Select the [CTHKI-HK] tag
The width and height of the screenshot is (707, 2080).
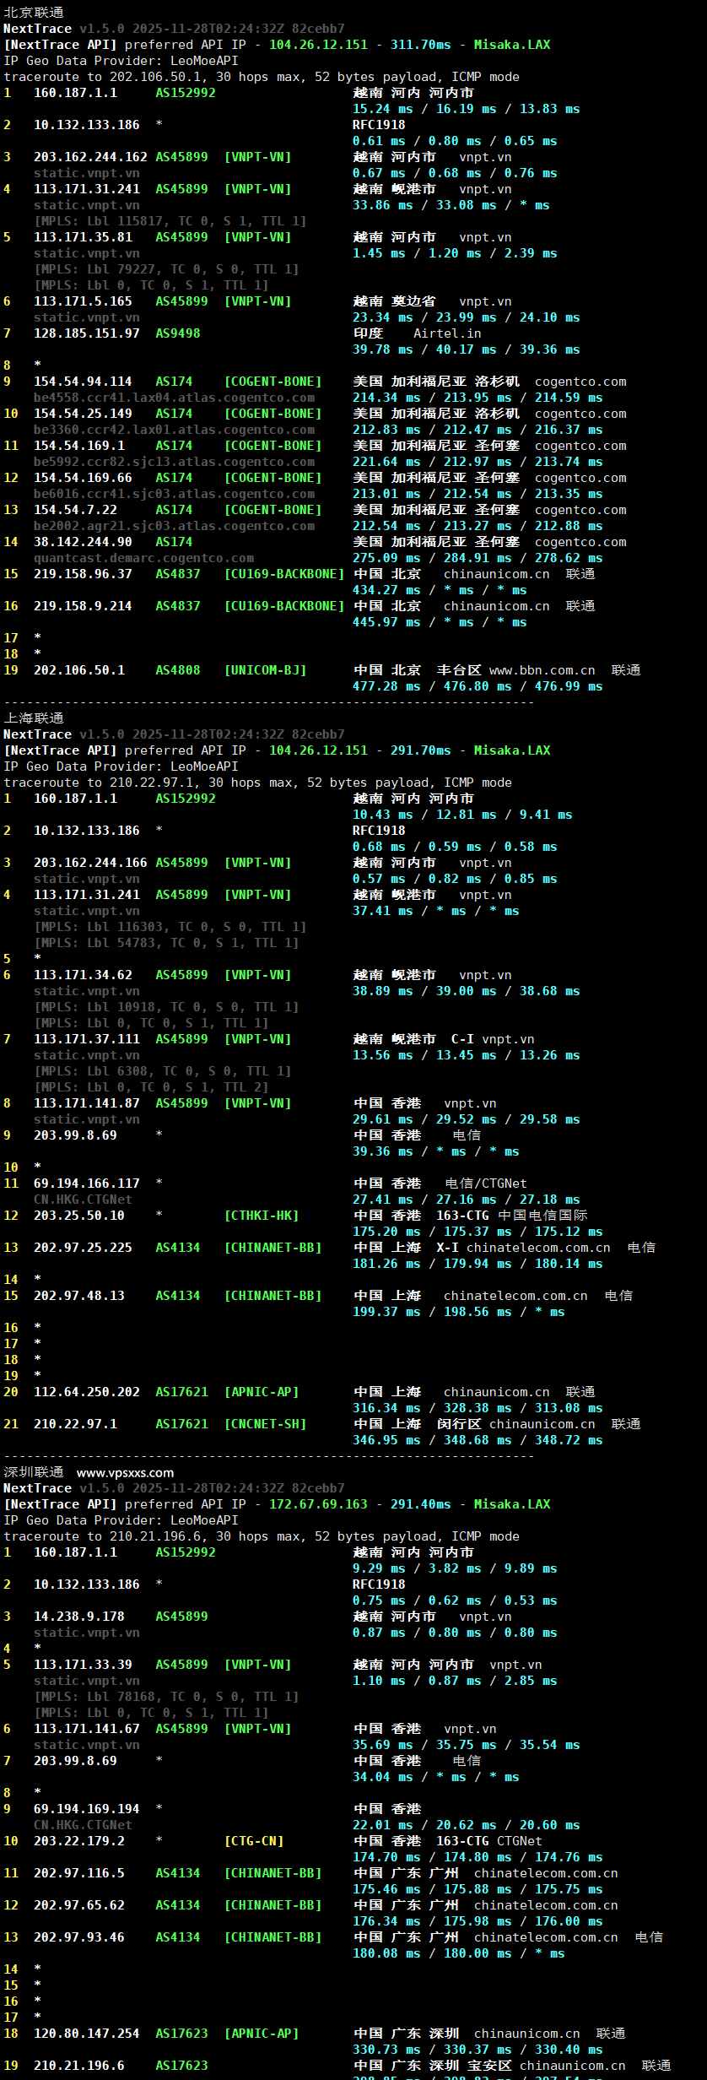261,1216
